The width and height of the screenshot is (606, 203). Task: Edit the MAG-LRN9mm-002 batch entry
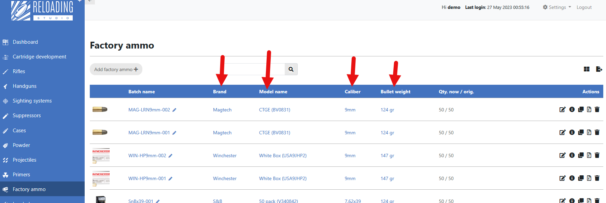click(x=562, y=110)
